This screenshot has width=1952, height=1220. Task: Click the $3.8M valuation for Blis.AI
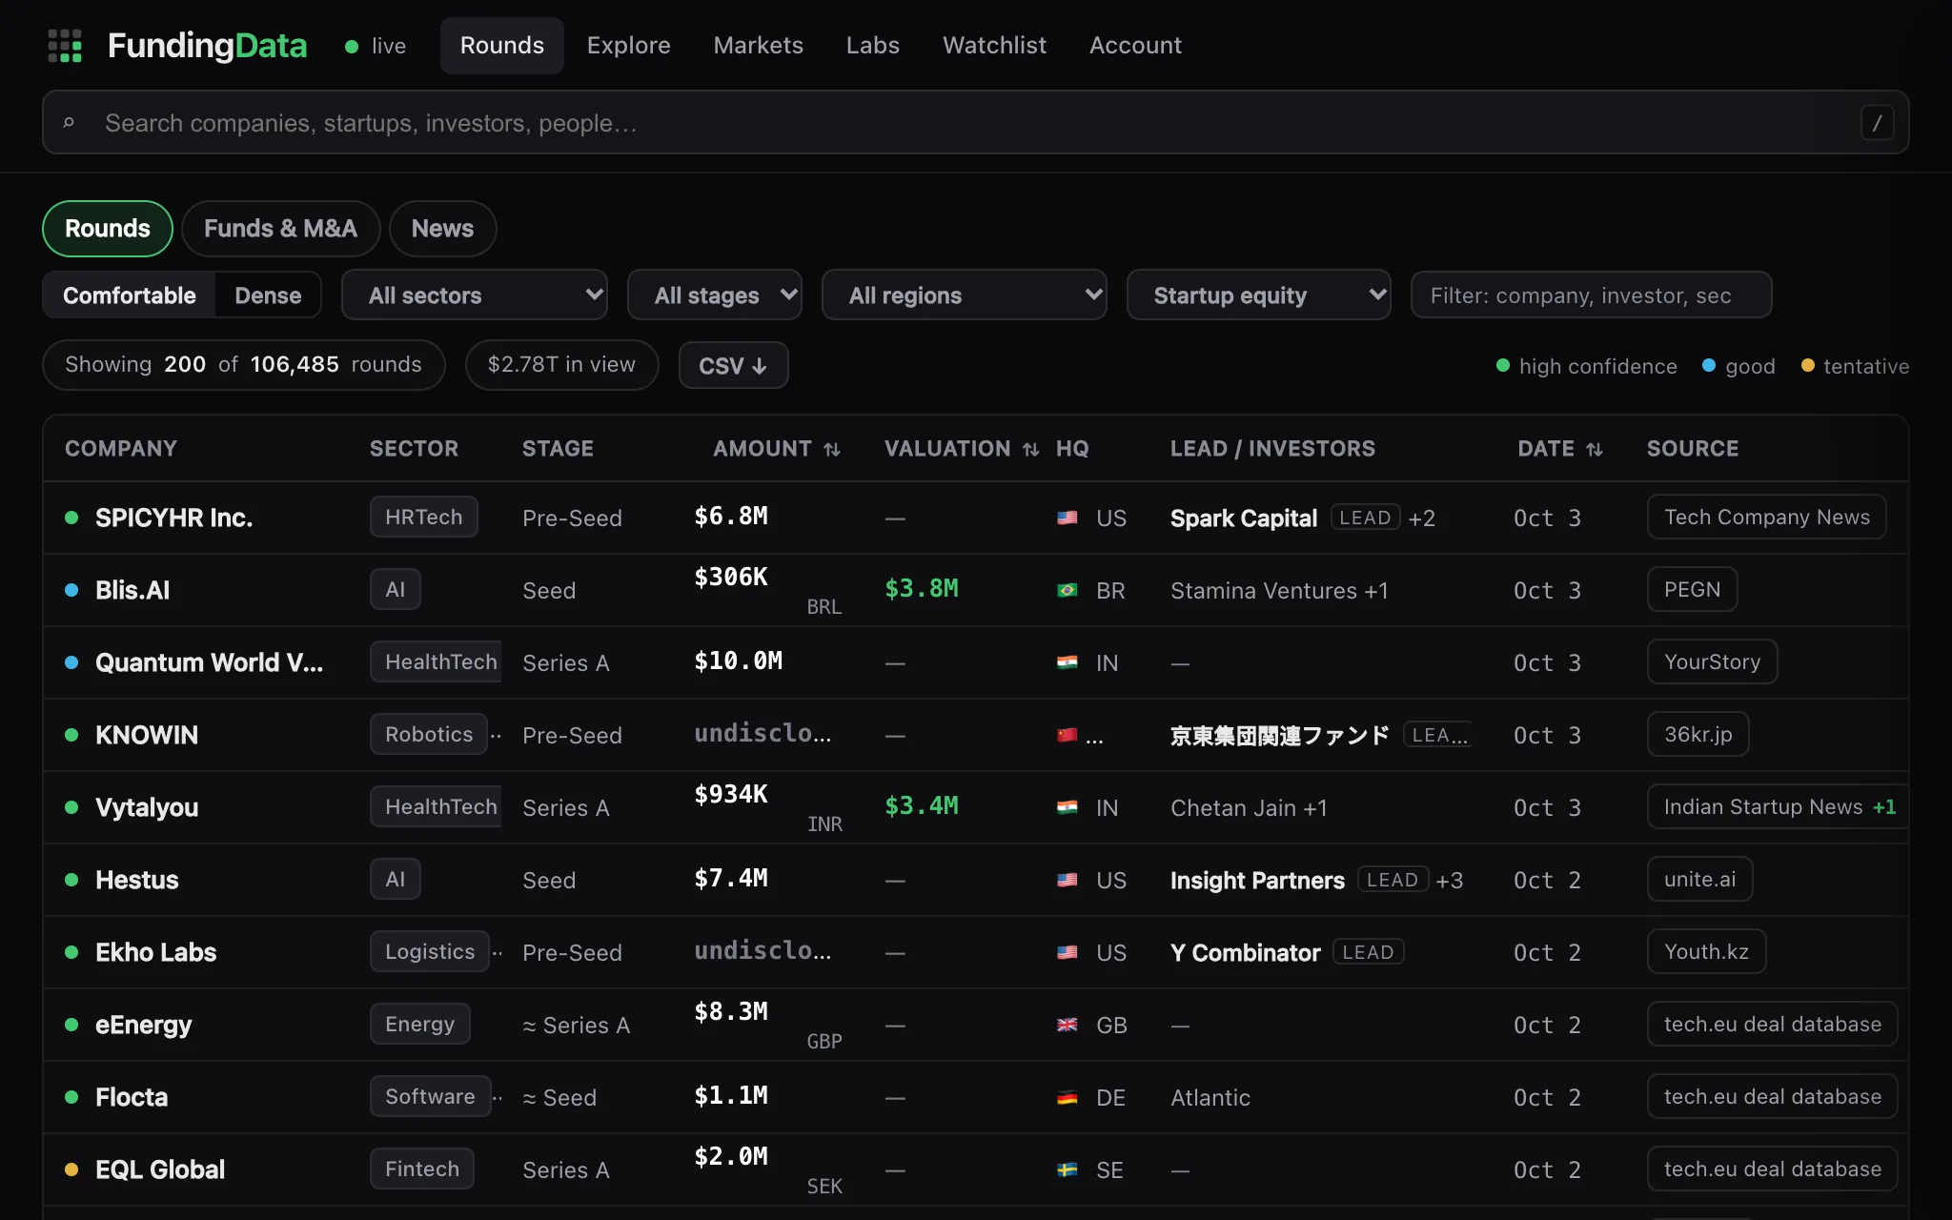pyautogui.click(x=922, y=589)
